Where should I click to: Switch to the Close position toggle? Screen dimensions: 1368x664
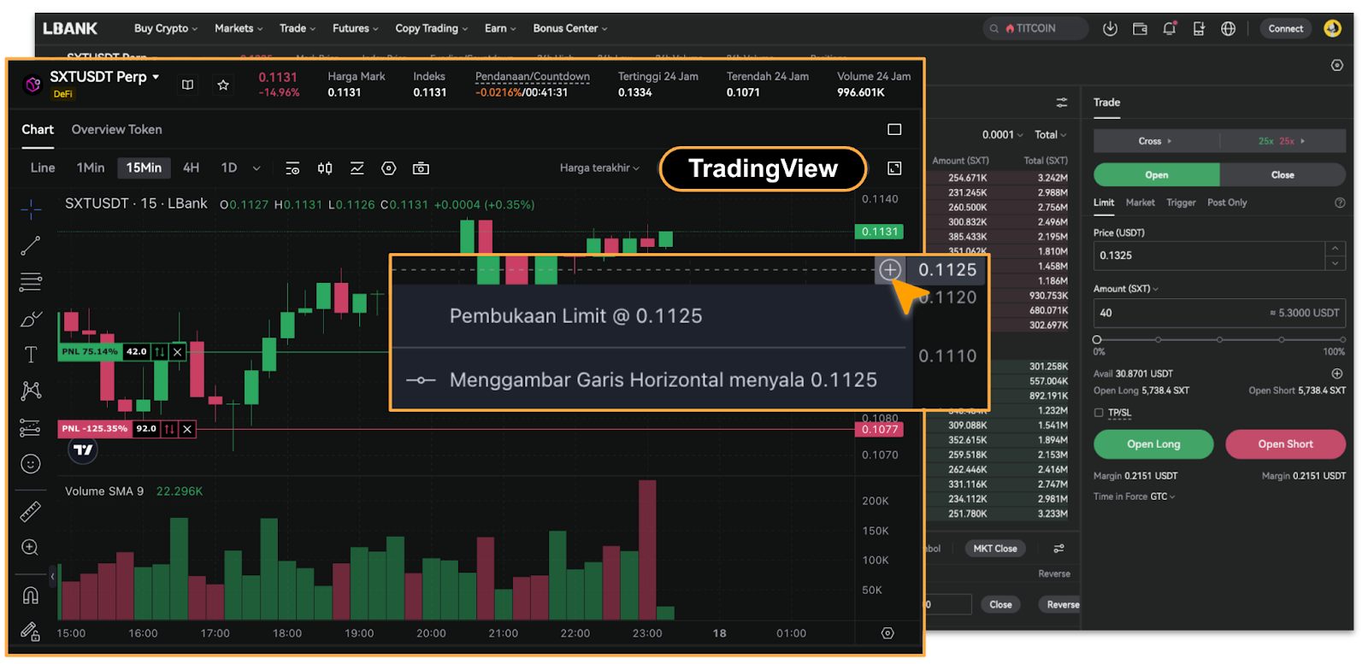(1282, 174)
